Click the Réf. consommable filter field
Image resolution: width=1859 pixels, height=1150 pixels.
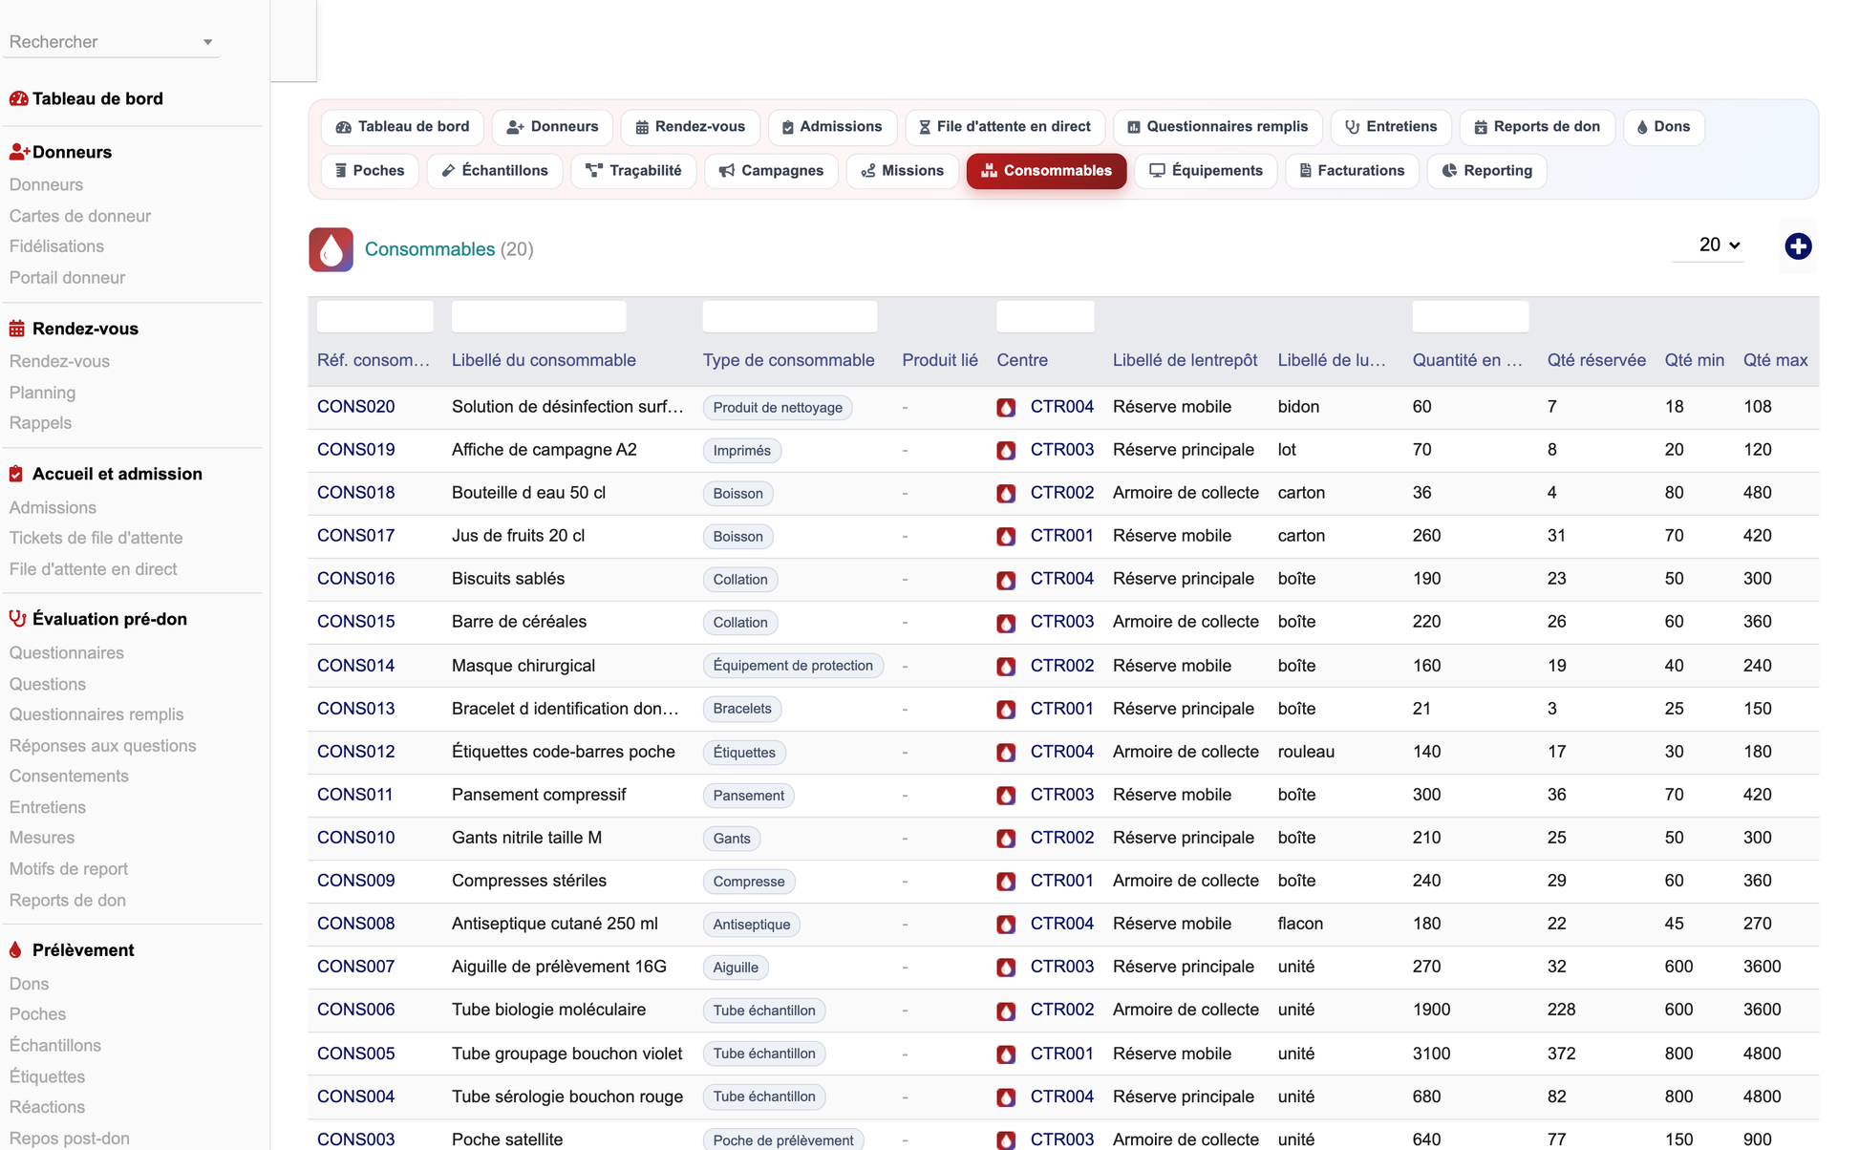[374, 317]
